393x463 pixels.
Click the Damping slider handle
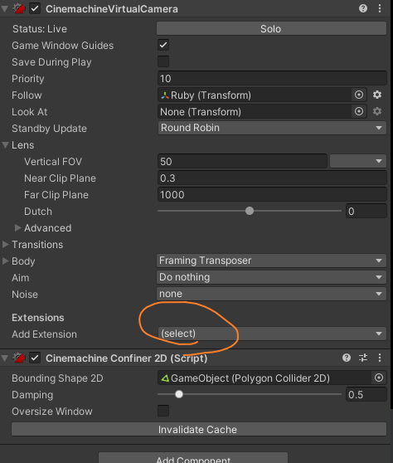pos(179,394)
